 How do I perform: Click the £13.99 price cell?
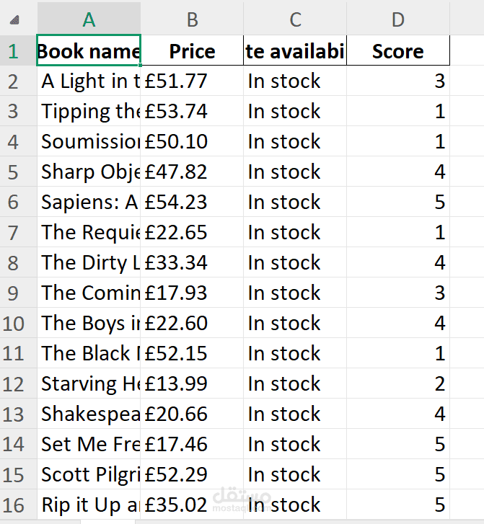[x=192, y=383]
